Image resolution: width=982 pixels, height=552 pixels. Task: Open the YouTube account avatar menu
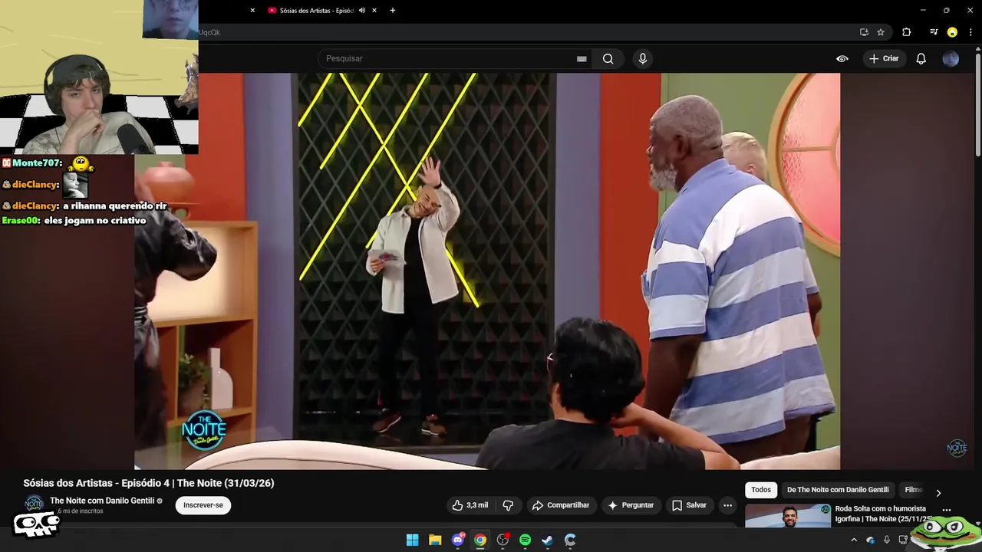[x=951, y=59]
